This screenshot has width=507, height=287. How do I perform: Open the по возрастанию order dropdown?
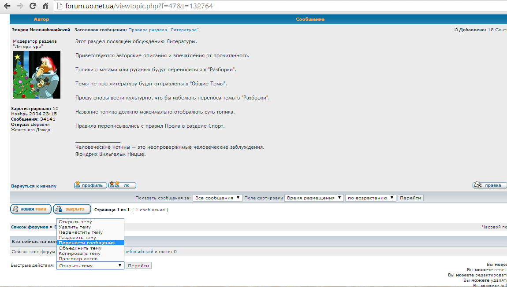point(370,198)
